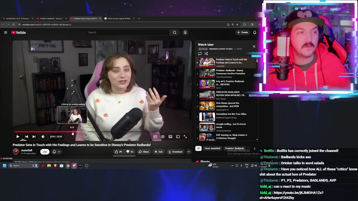Open DRUNKEN ATHEIST STUDIO playlist owner link
Viewport: 358px width, 201px height.
221,49
